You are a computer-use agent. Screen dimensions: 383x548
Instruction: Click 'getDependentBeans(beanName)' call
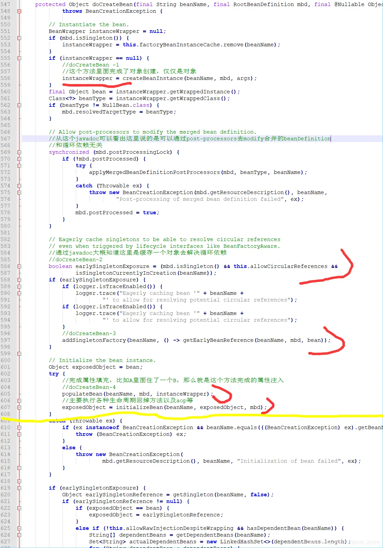222,535
